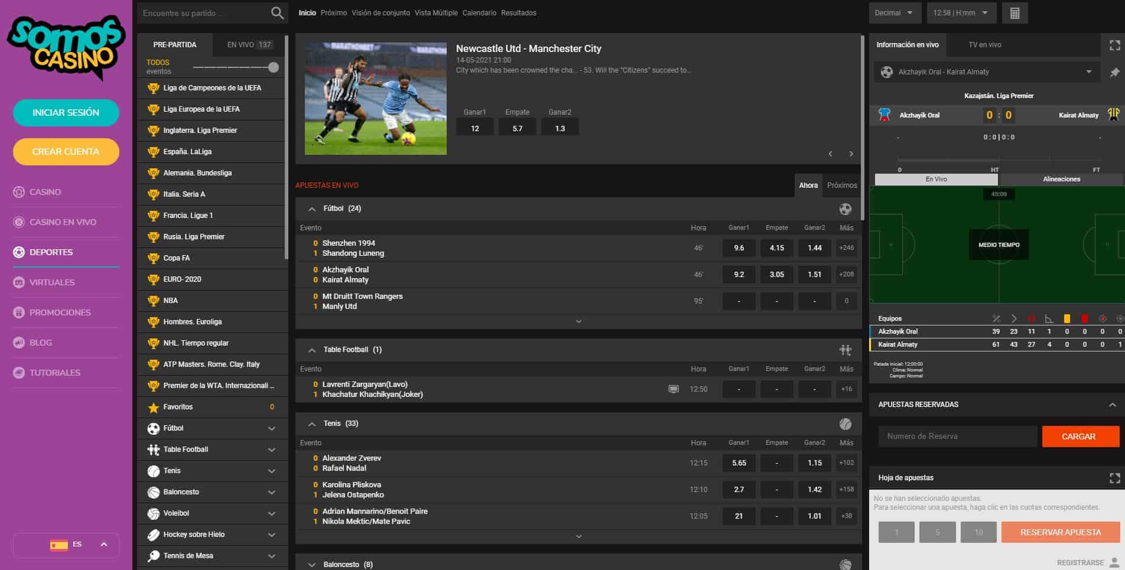Open the Calendario tab
Image resolution: width=1125 pixels, height=570 pixels.
pos(479,13)
